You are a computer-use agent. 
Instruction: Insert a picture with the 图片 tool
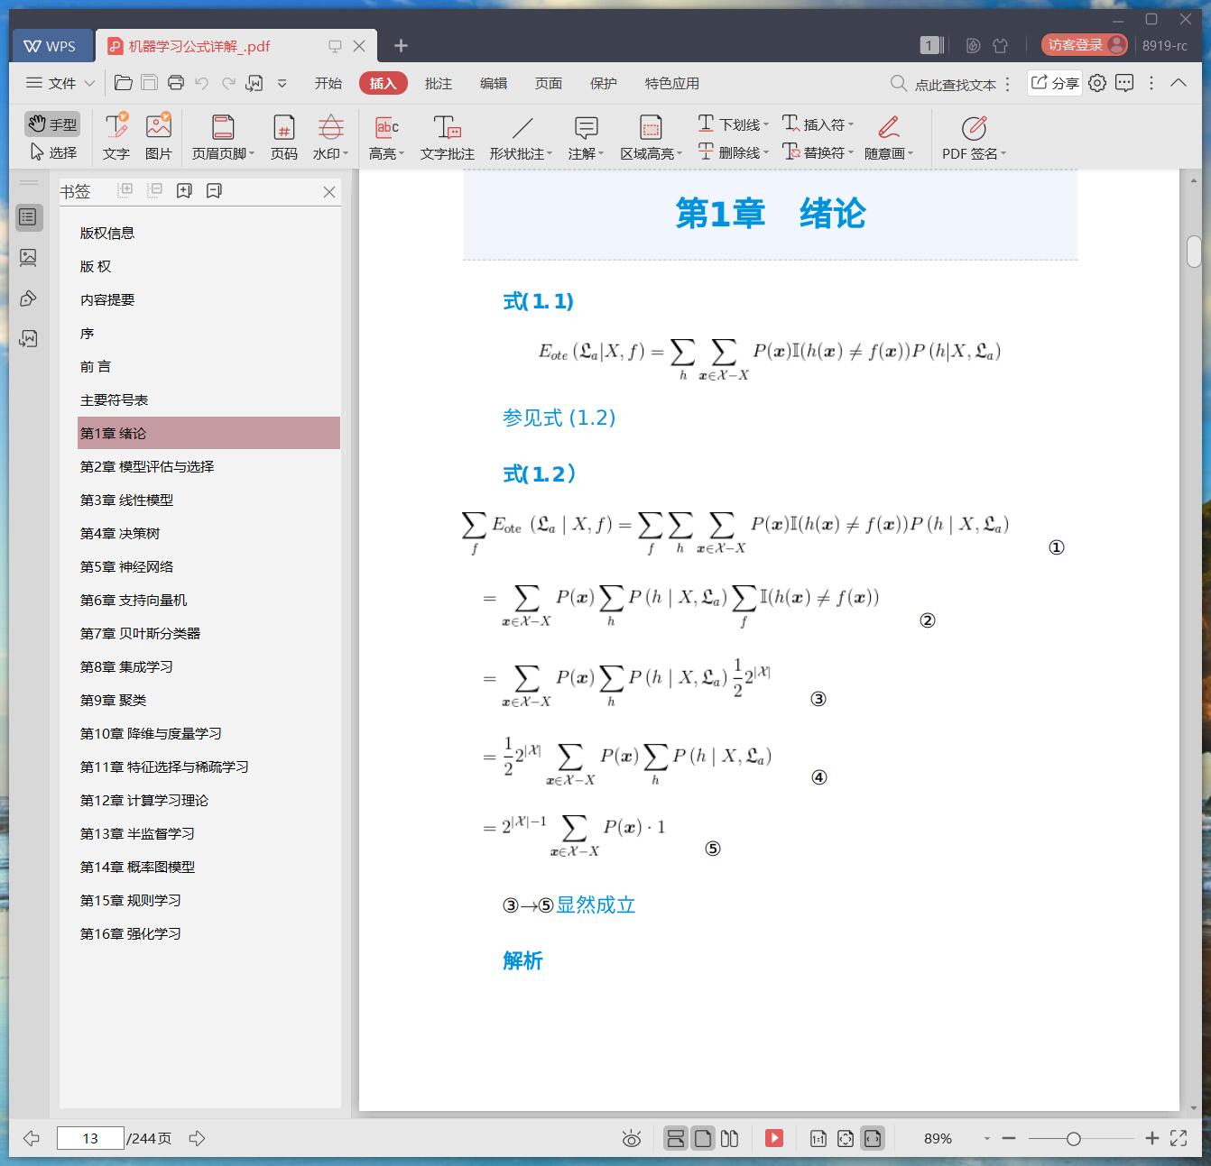[x=159, y=137]
